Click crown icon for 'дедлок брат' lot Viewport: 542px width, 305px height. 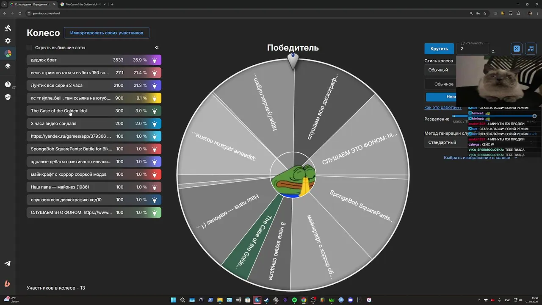click(x=155, y=60)
